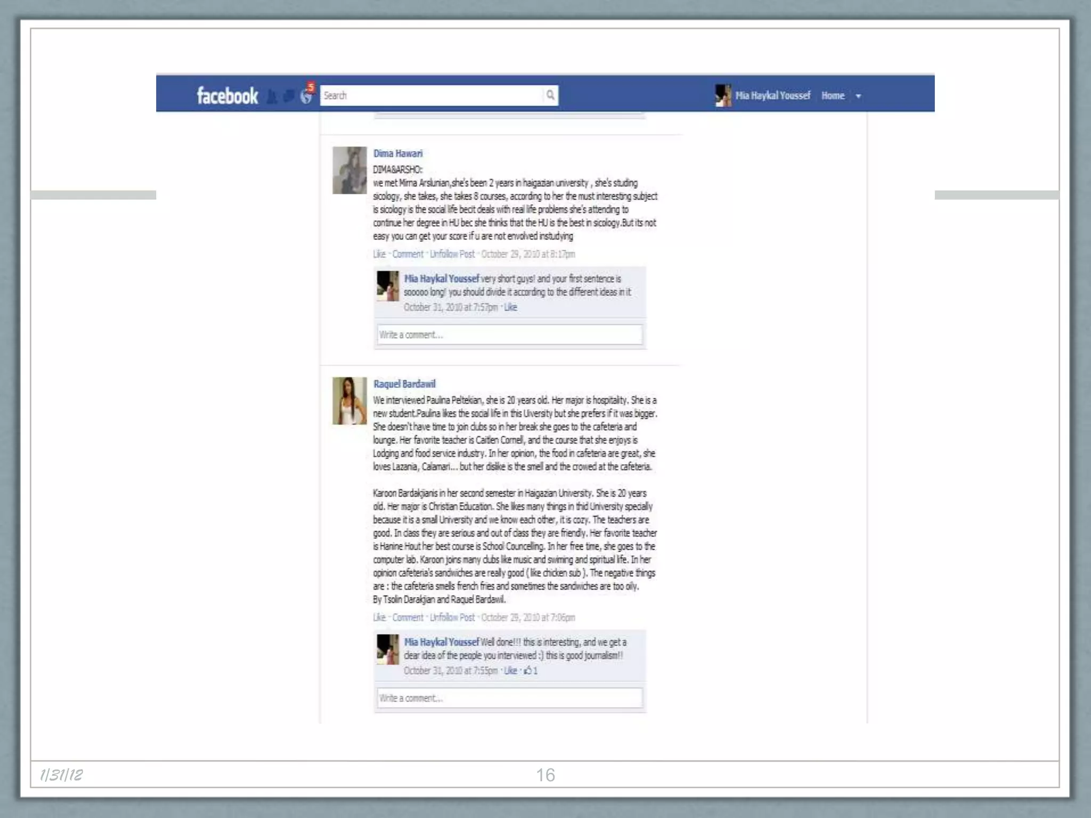Open the friend requests icon

272,96
